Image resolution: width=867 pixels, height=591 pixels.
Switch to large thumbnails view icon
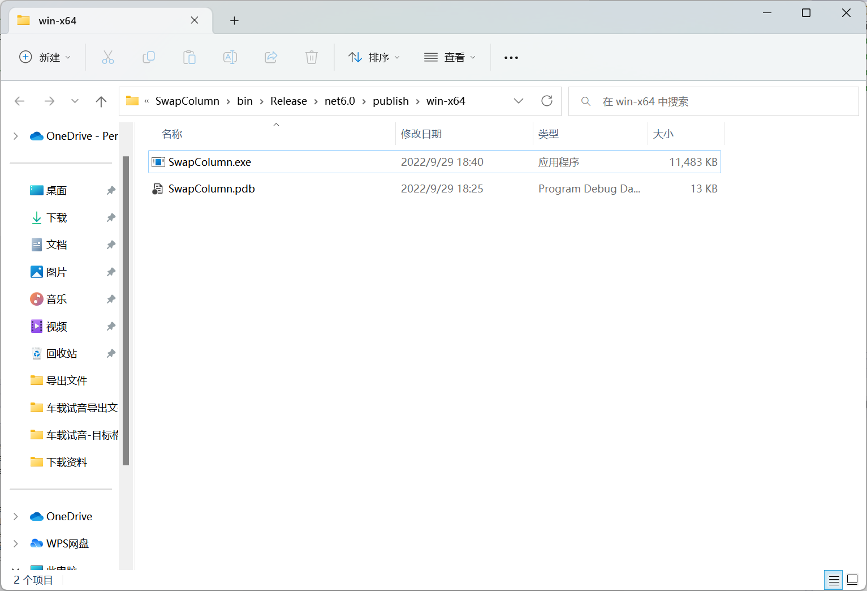852,580
